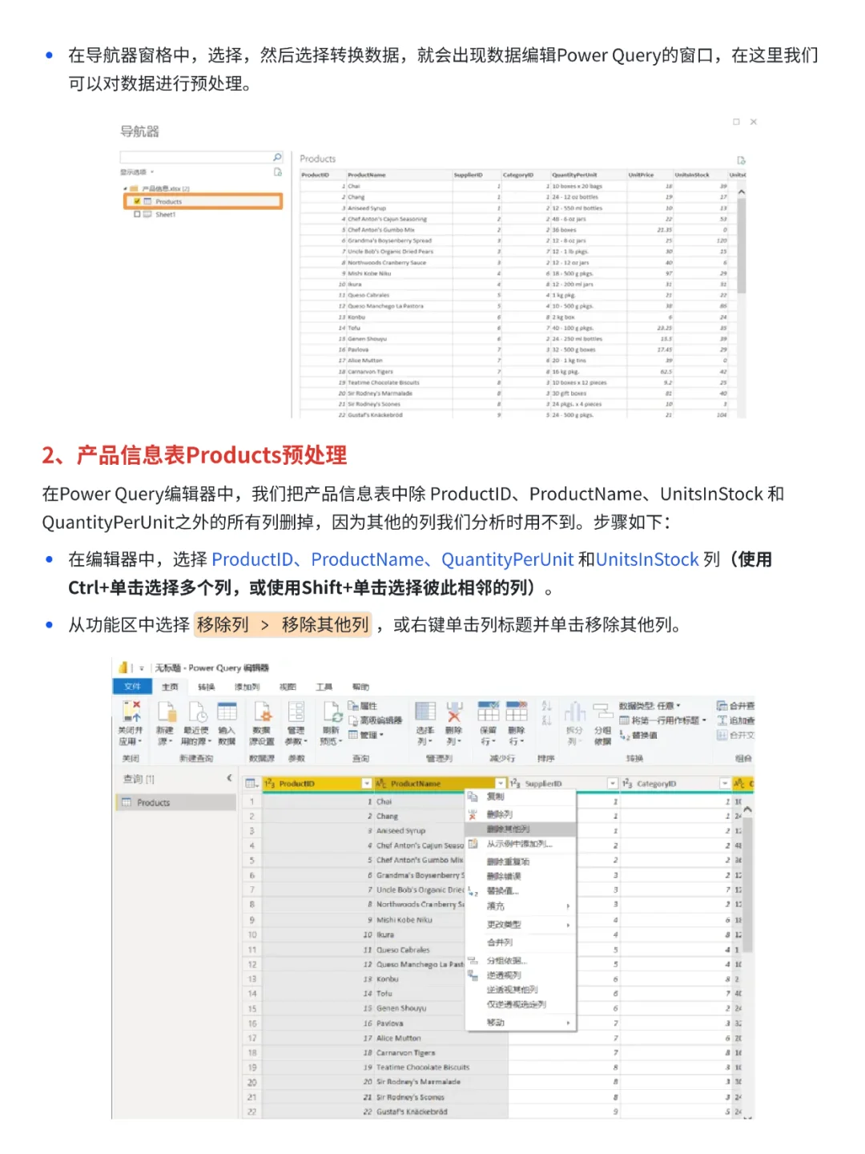Switch to the 转换 ribbon tab
Screen dimensions: 865x1154
(x=206, y=687)
